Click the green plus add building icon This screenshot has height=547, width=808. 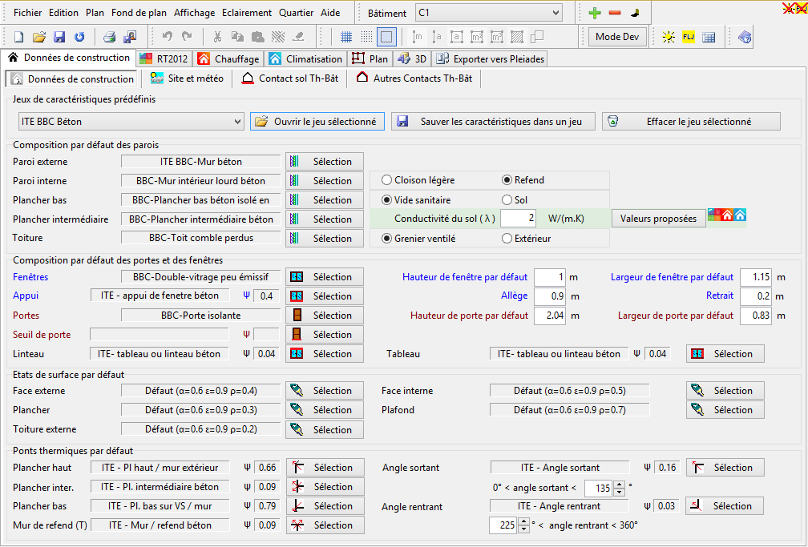pos(594,14)
